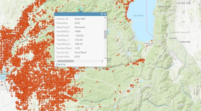This screenshot has width=201, height=111.
Task: Click the AquiferTyp Hard Rock value
Action: pos(81,52)
